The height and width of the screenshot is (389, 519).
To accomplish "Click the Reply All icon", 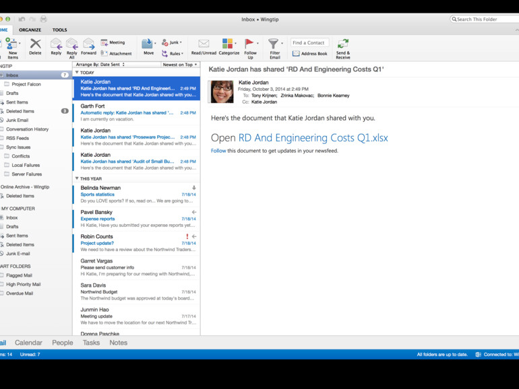I will [72, 44].
